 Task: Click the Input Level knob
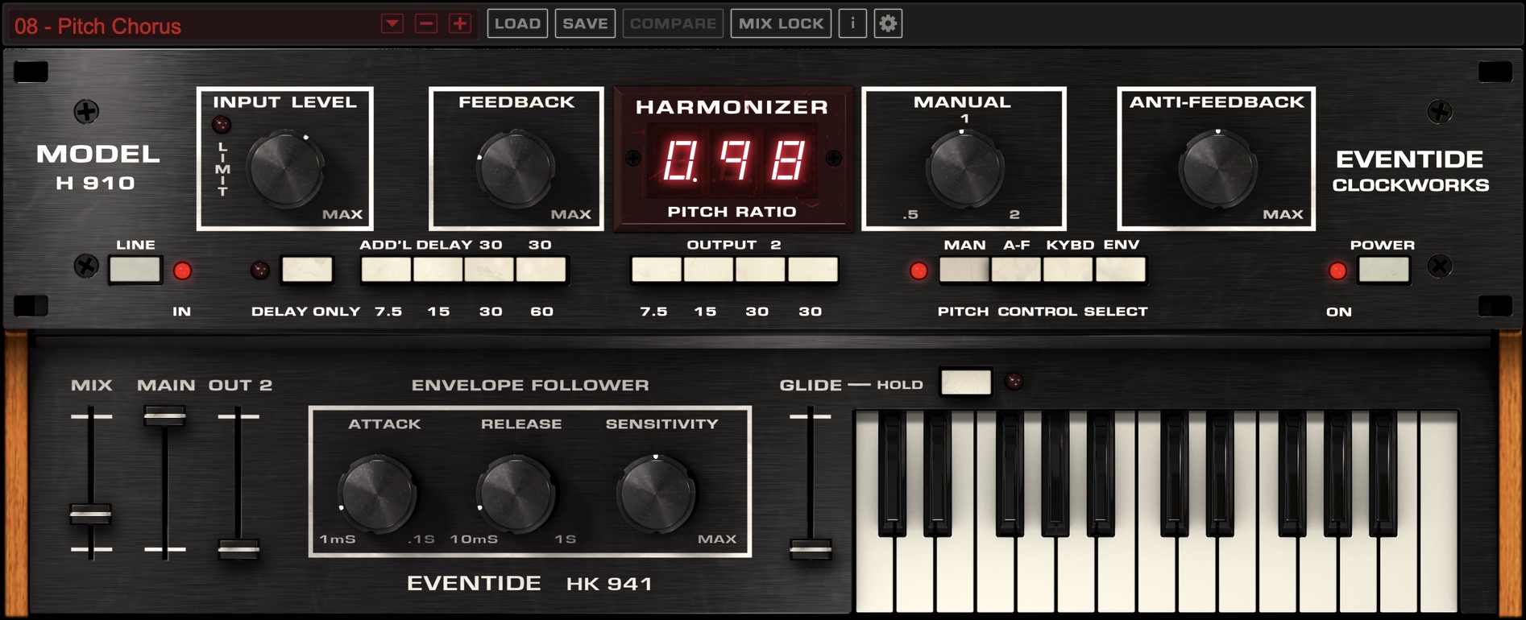286,168
